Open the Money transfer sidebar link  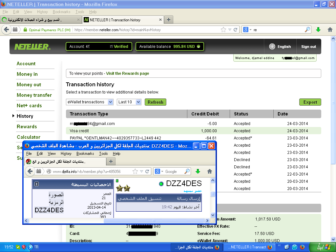point(34,95)
